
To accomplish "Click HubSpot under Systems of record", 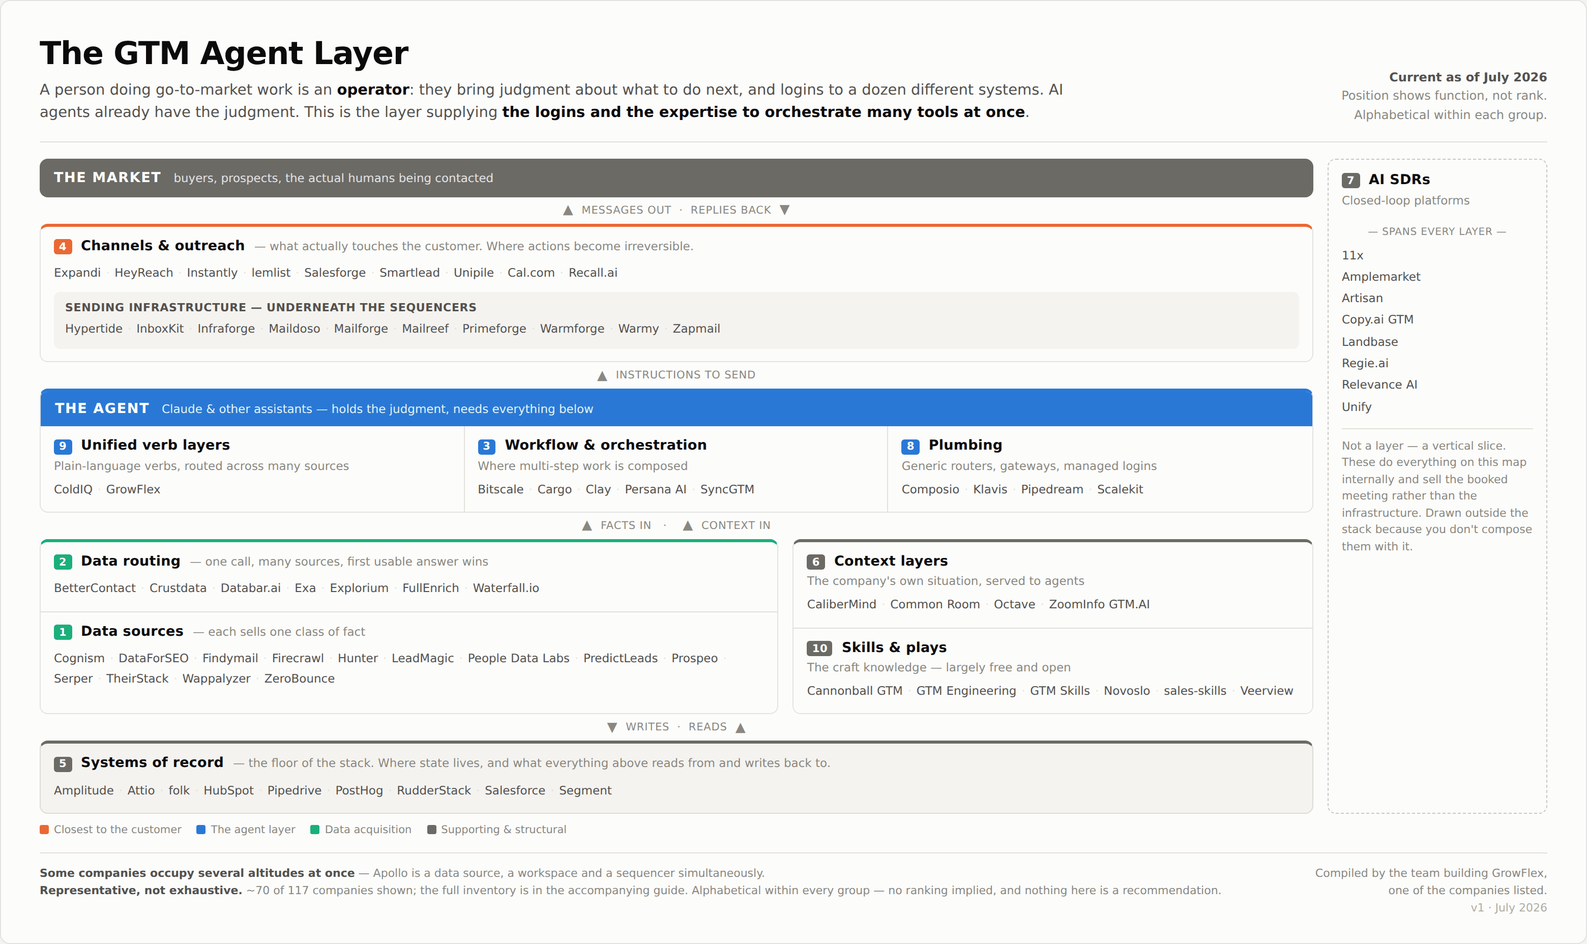I will [x=228, y=791].
